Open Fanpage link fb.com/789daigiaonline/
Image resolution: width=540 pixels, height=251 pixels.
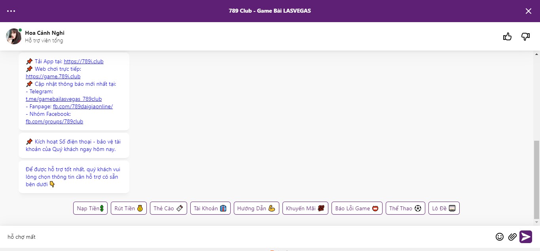83,106
